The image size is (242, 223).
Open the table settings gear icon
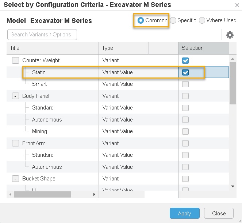(x=230, y=35)
